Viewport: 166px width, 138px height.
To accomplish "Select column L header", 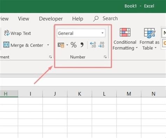I will tap(104, 94).
